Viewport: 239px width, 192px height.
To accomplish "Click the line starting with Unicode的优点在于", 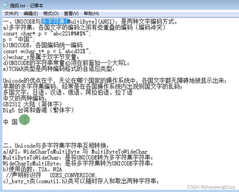I will click(x=115, y=80).
